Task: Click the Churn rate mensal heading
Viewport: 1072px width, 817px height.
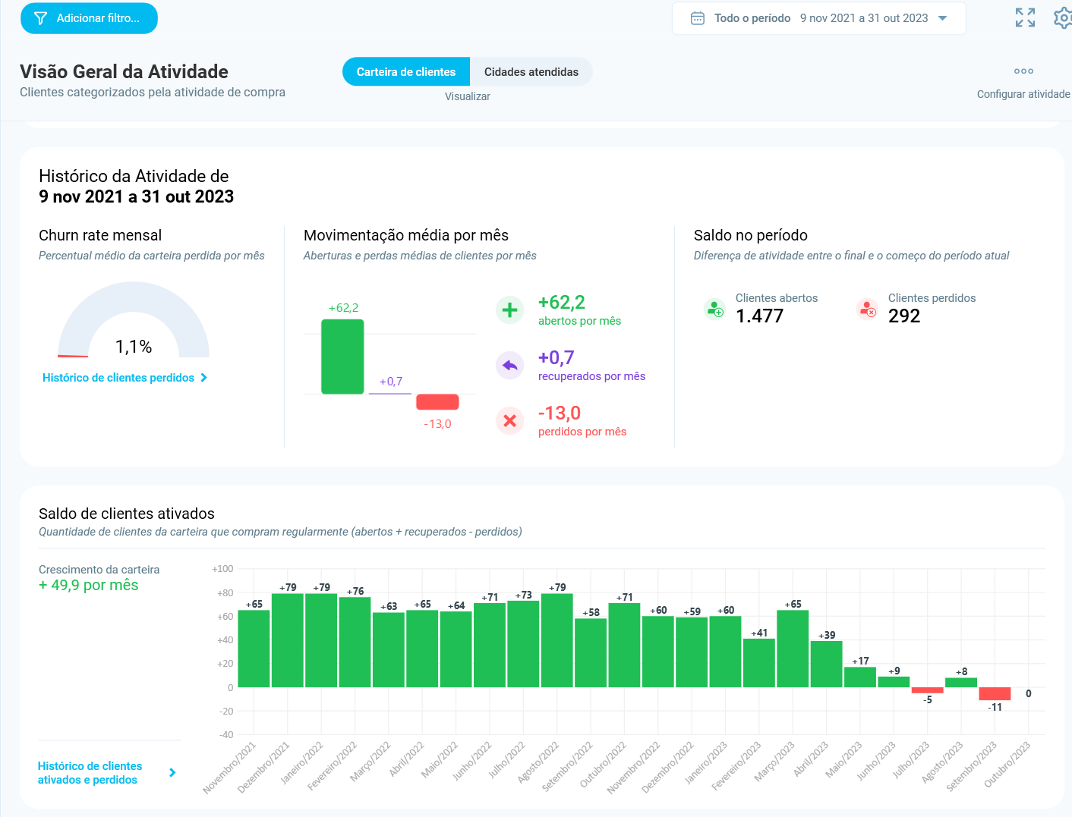Action: 100,235
